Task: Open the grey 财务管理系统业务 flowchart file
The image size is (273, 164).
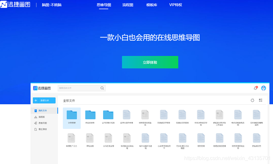Action: pos(145,118)
